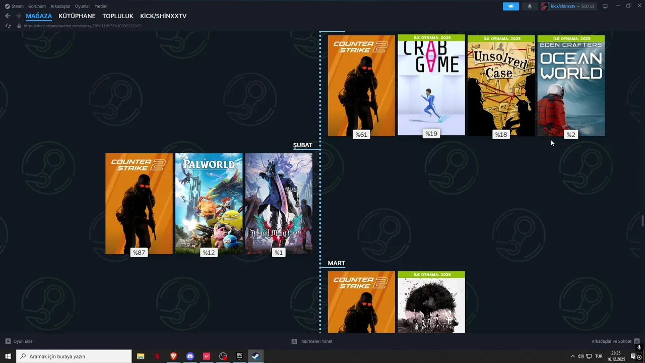Image resolution: width=645 pixels, height=363 pixels.
Task: Click the %19 playtime label
Action: 431,134
